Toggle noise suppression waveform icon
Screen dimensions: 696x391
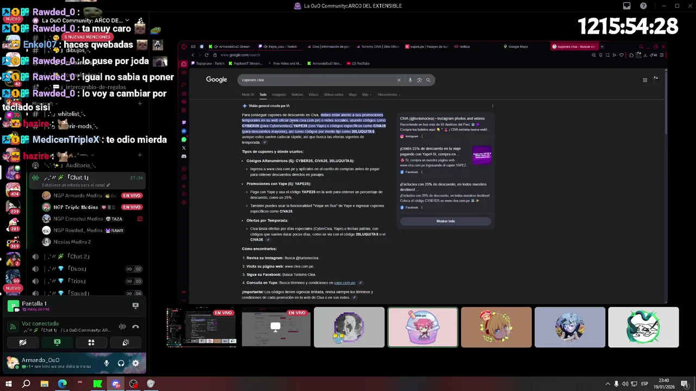[122, 326]
